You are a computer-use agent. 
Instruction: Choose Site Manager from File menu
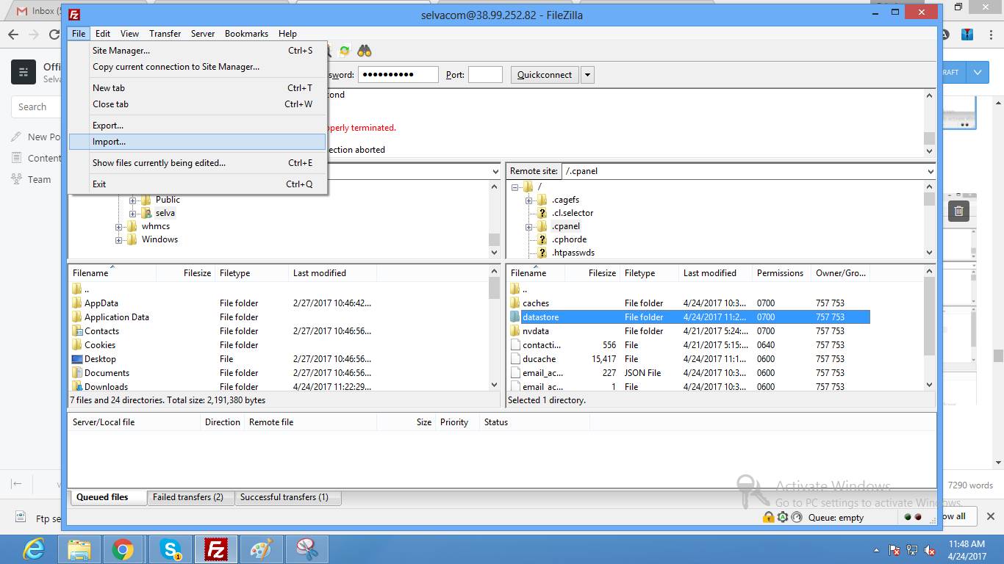tap(197, 51)
